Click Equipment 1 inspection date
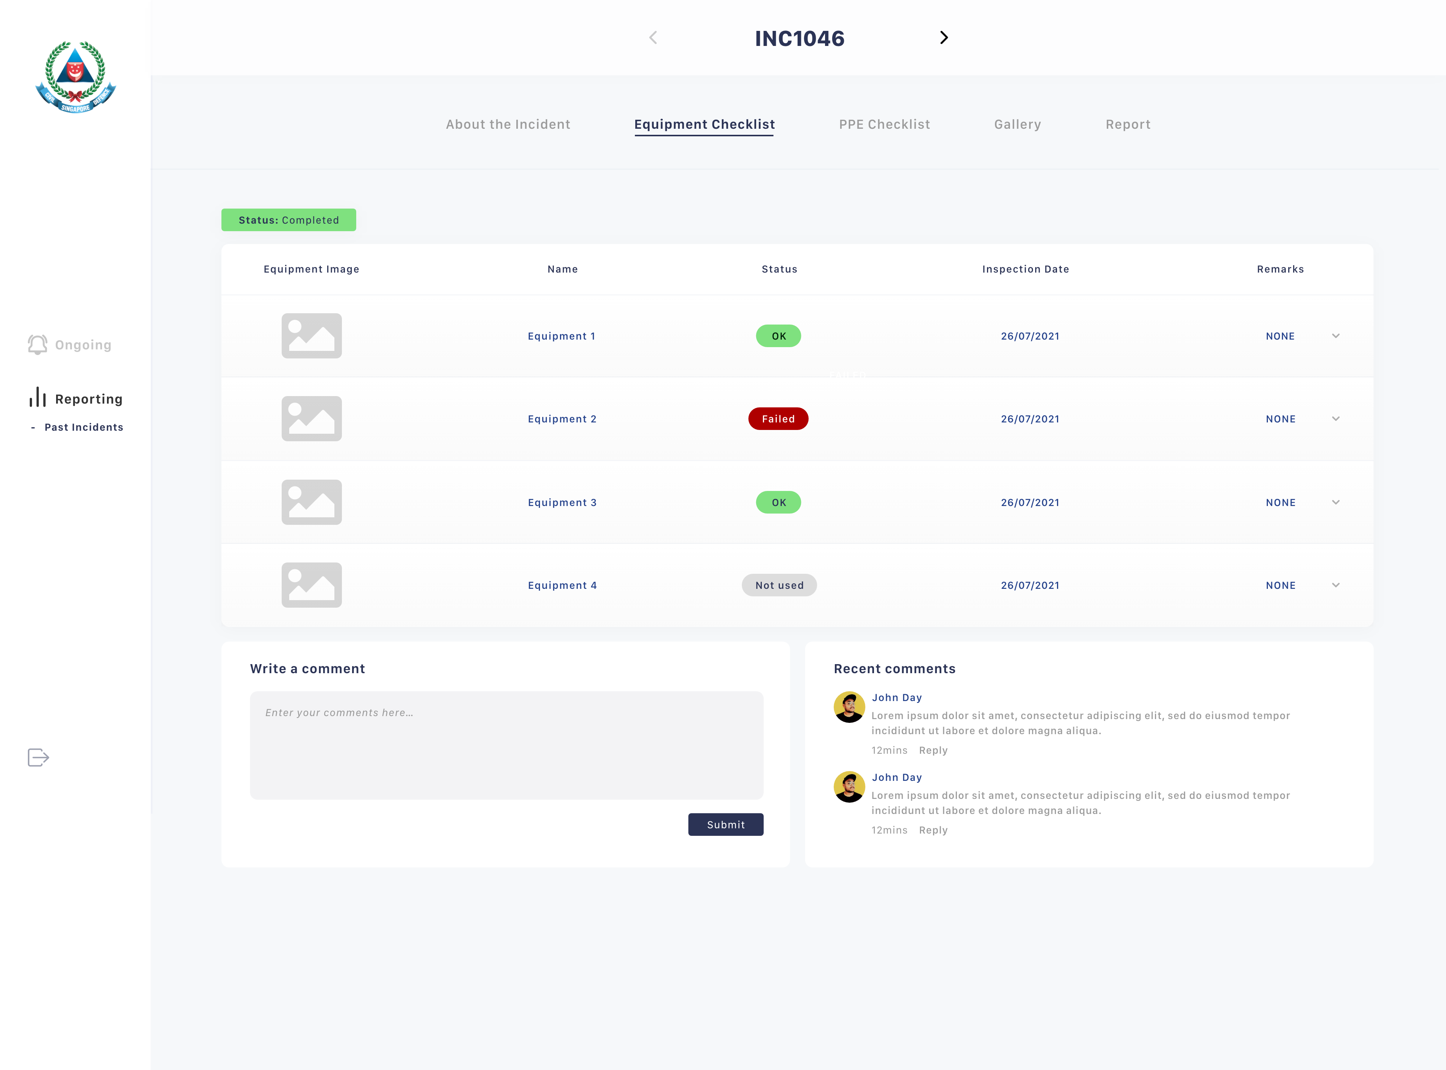The image size is (1446, 1070). point(1030,336)
